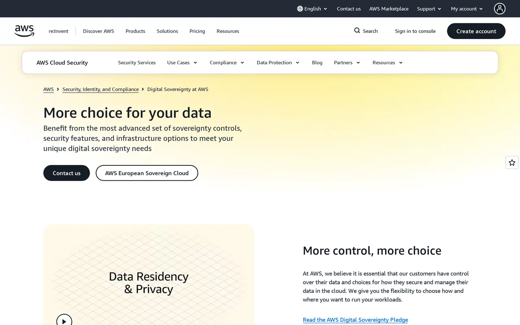Expand the My account menu
The image size is (520, 325).
click(467, 9)
